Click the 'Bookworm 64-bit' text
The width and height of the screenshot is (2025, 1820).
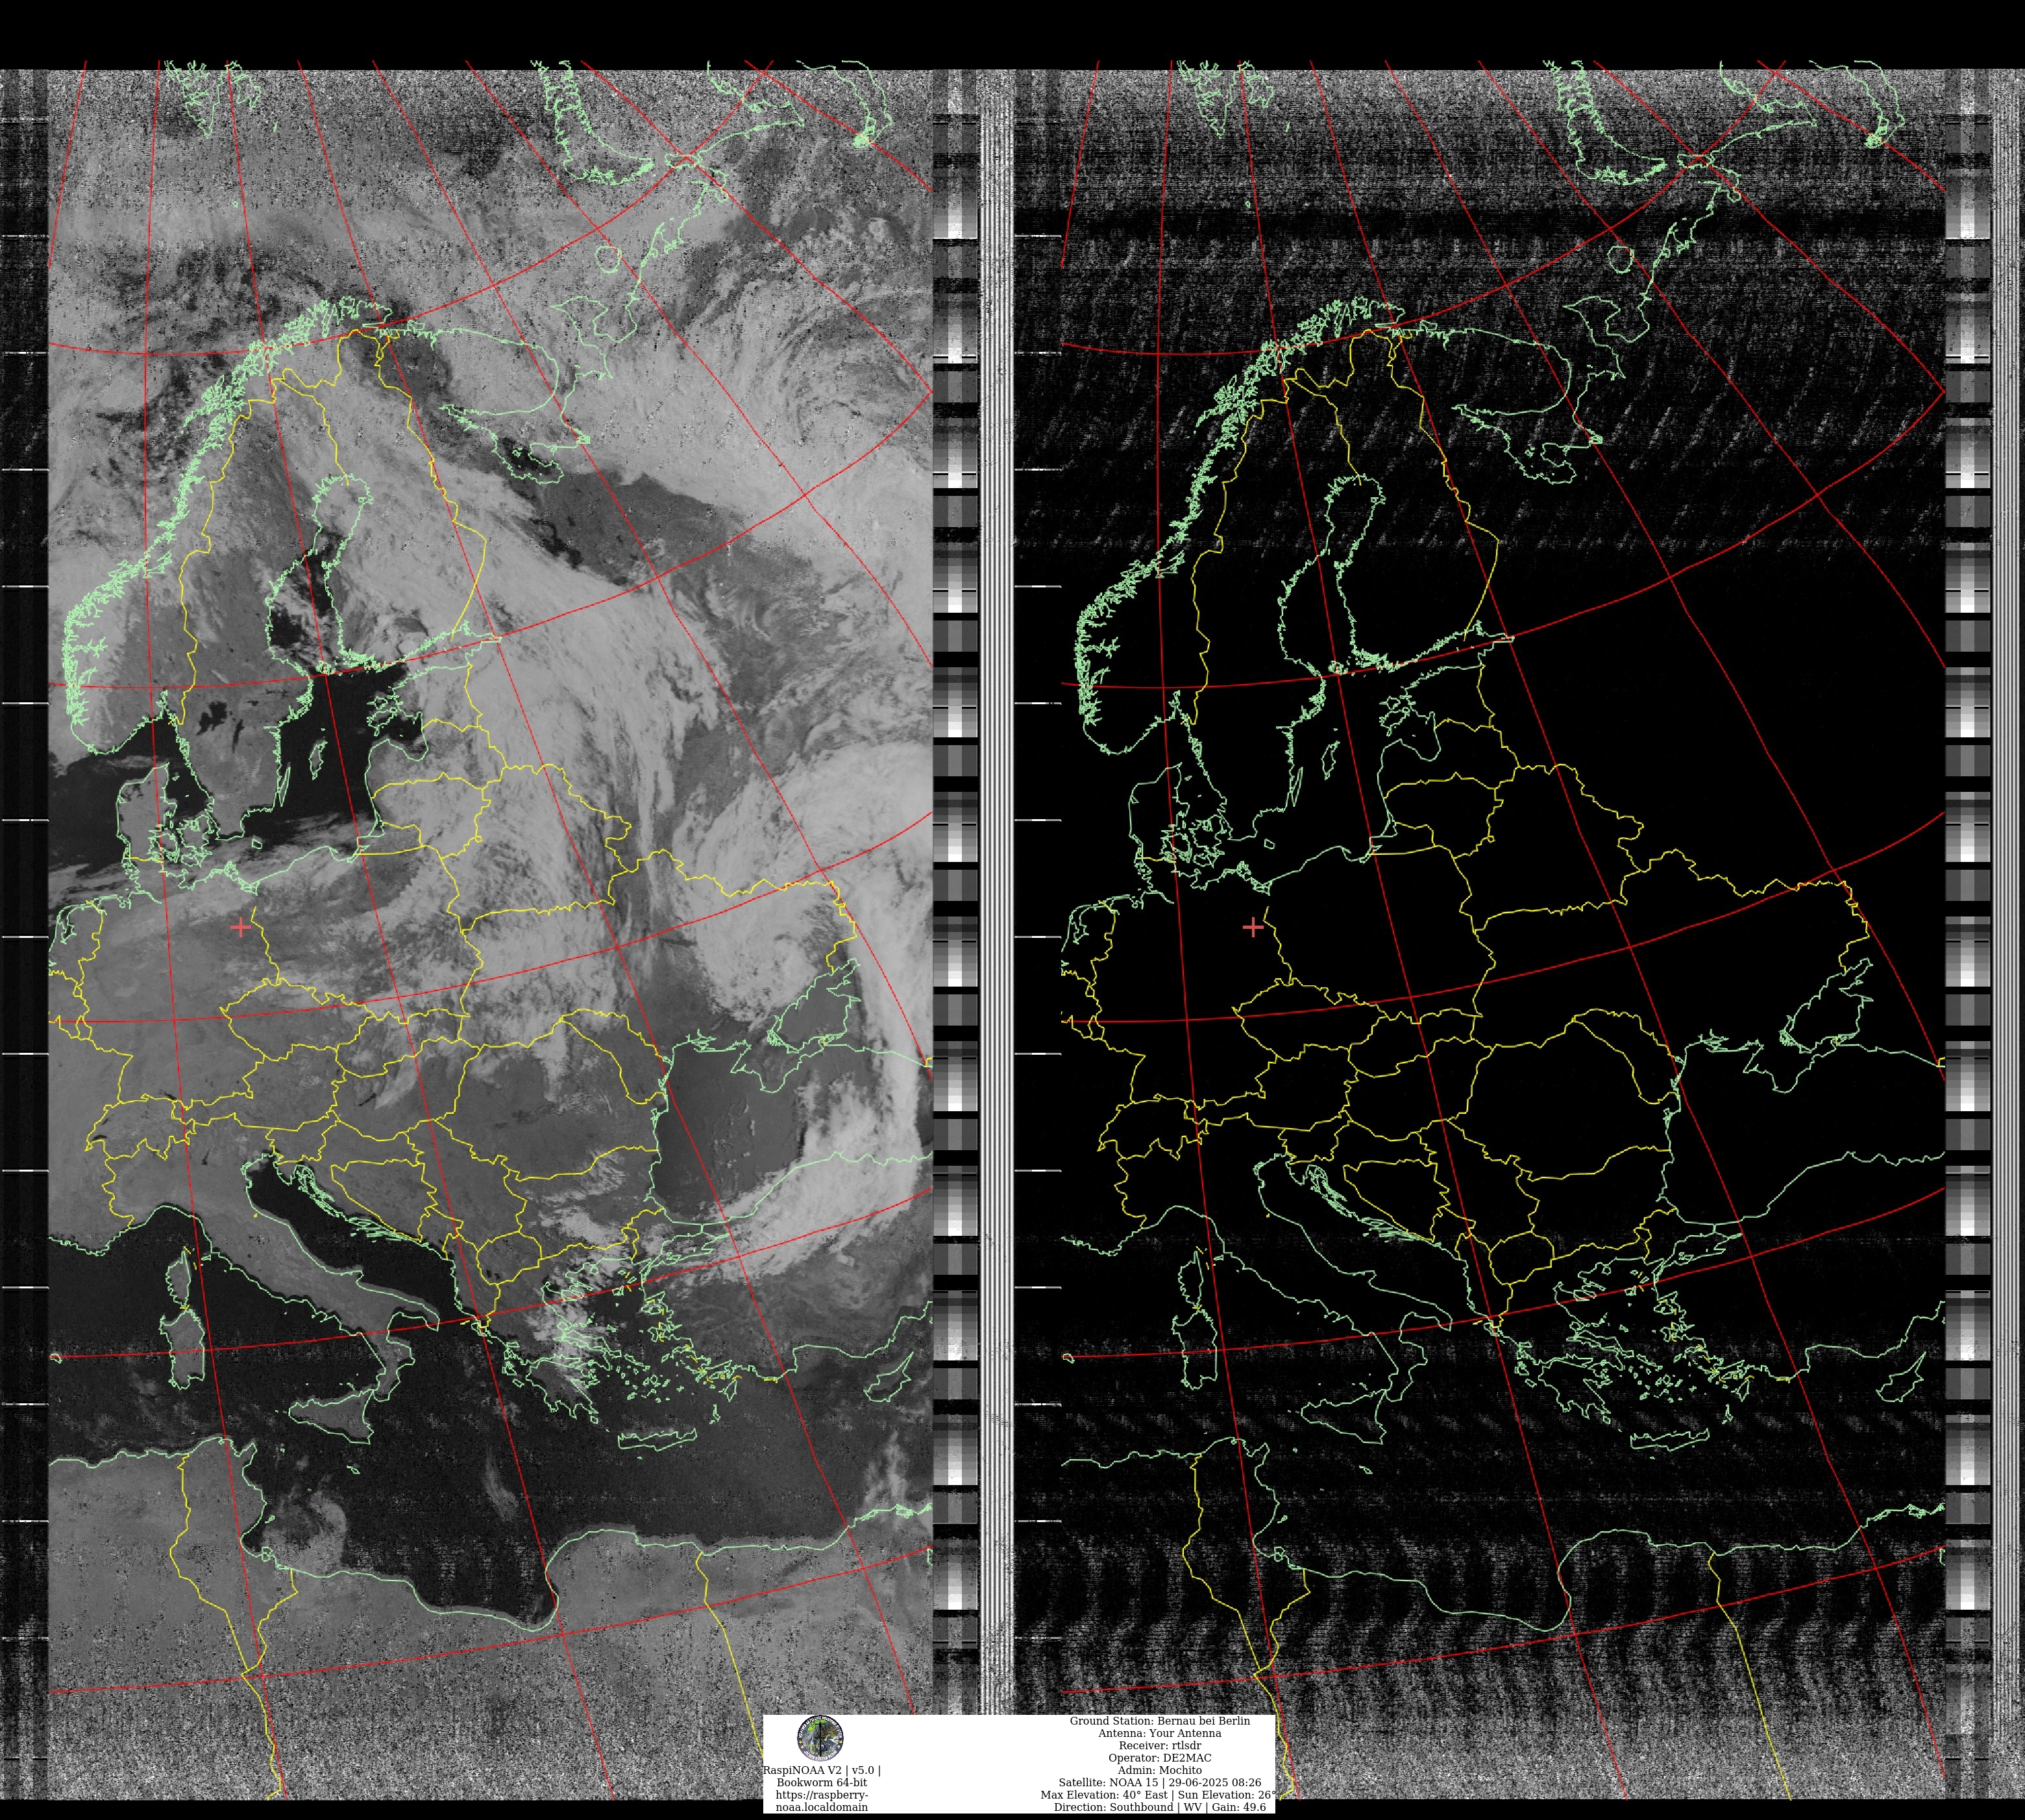(x=822, y=1783)
